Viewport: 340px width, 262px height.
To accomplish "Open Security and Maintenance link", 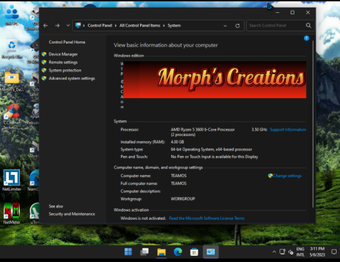I will (72, 214).
